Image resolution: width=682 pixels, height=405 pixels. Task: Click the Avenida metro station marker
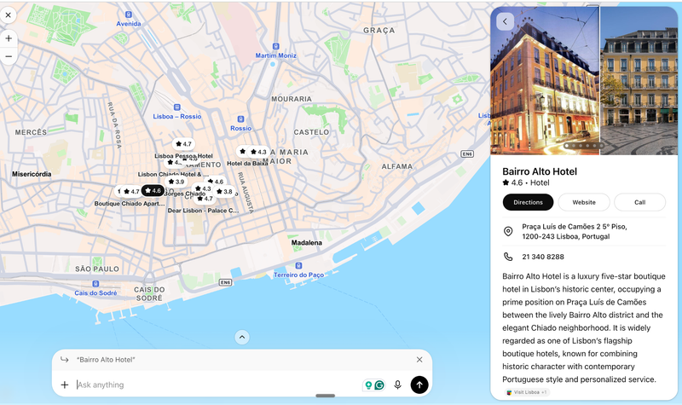click(x=128, y=14)
